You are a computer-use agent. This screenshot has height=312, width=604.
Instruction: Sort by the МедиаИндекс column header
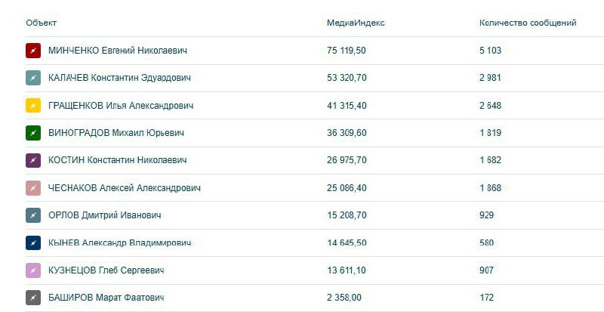pyautogui.click(x=356, y=23)
